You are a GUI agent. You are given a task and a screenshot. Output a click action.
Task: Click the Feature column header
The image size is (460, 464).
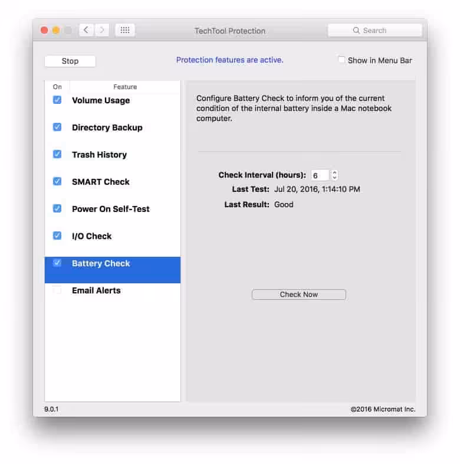click(x=125, y=87)
